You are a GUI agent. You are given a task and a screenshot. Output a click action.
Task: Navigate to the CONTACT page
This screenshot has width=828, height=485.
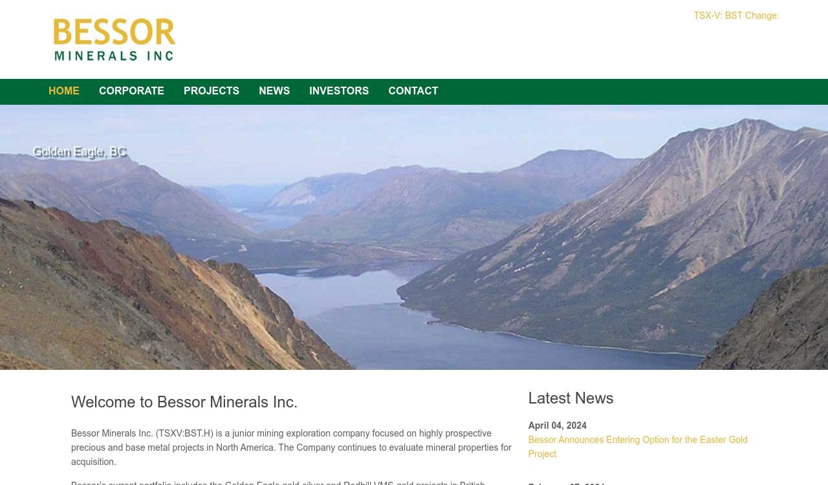pos(413,91)
